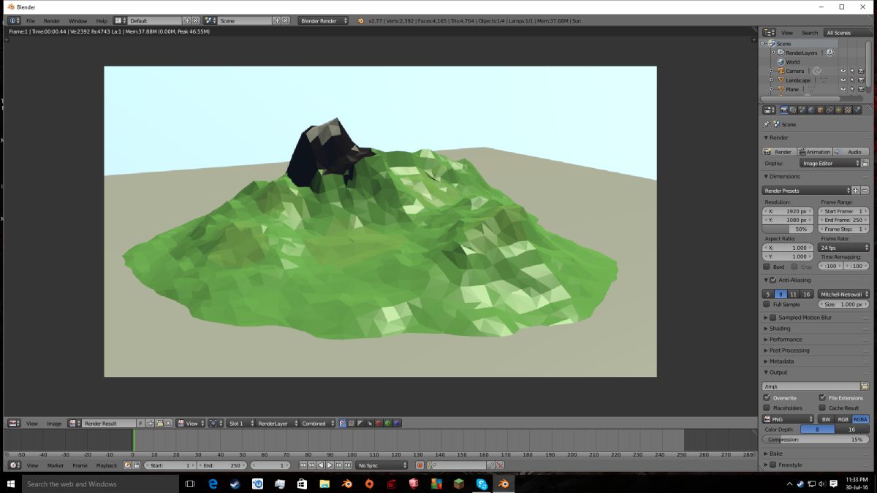Click the Audio render button
This screenshot has width=877, height=493.
coord(851,151)
